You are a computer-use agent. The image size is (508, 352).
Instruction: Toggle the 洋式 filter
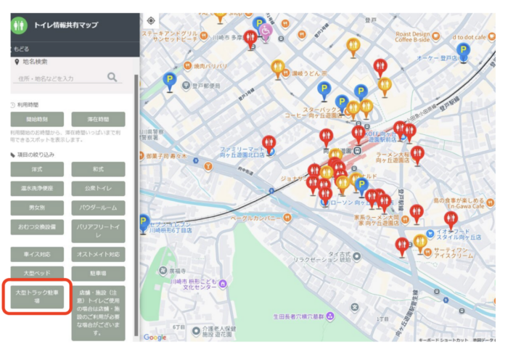38,169
